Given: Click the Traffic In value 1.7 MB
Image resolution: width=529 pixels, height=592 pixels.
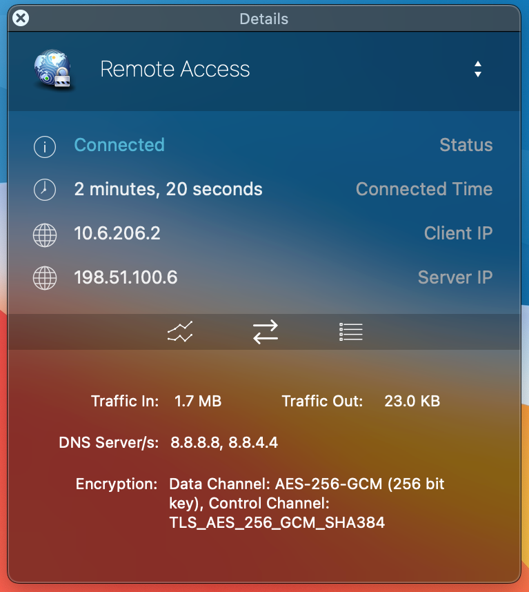Looking at the screenshot, I should tap(198, 401).
